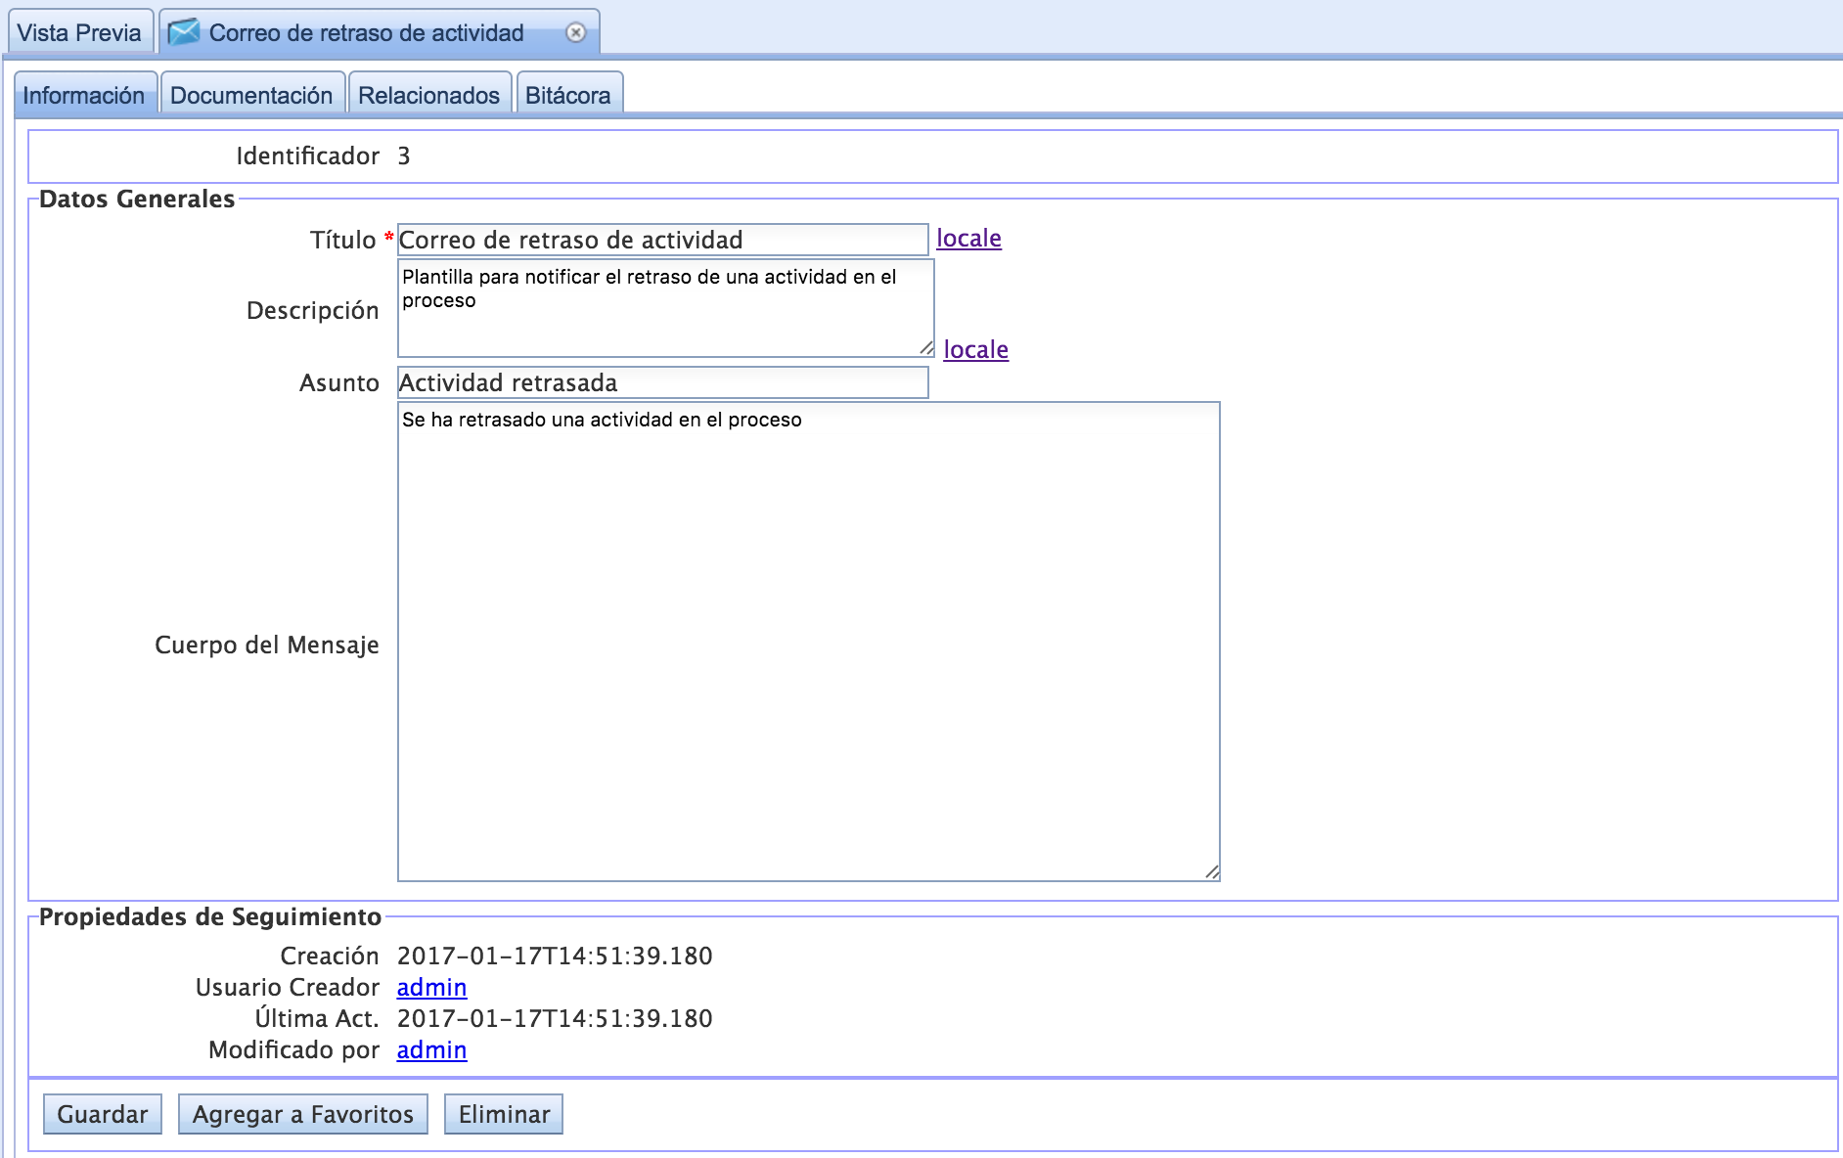Click the Asunto label
The width and height of the screenshot is (1843, 1158).
(x=339, y=382)
